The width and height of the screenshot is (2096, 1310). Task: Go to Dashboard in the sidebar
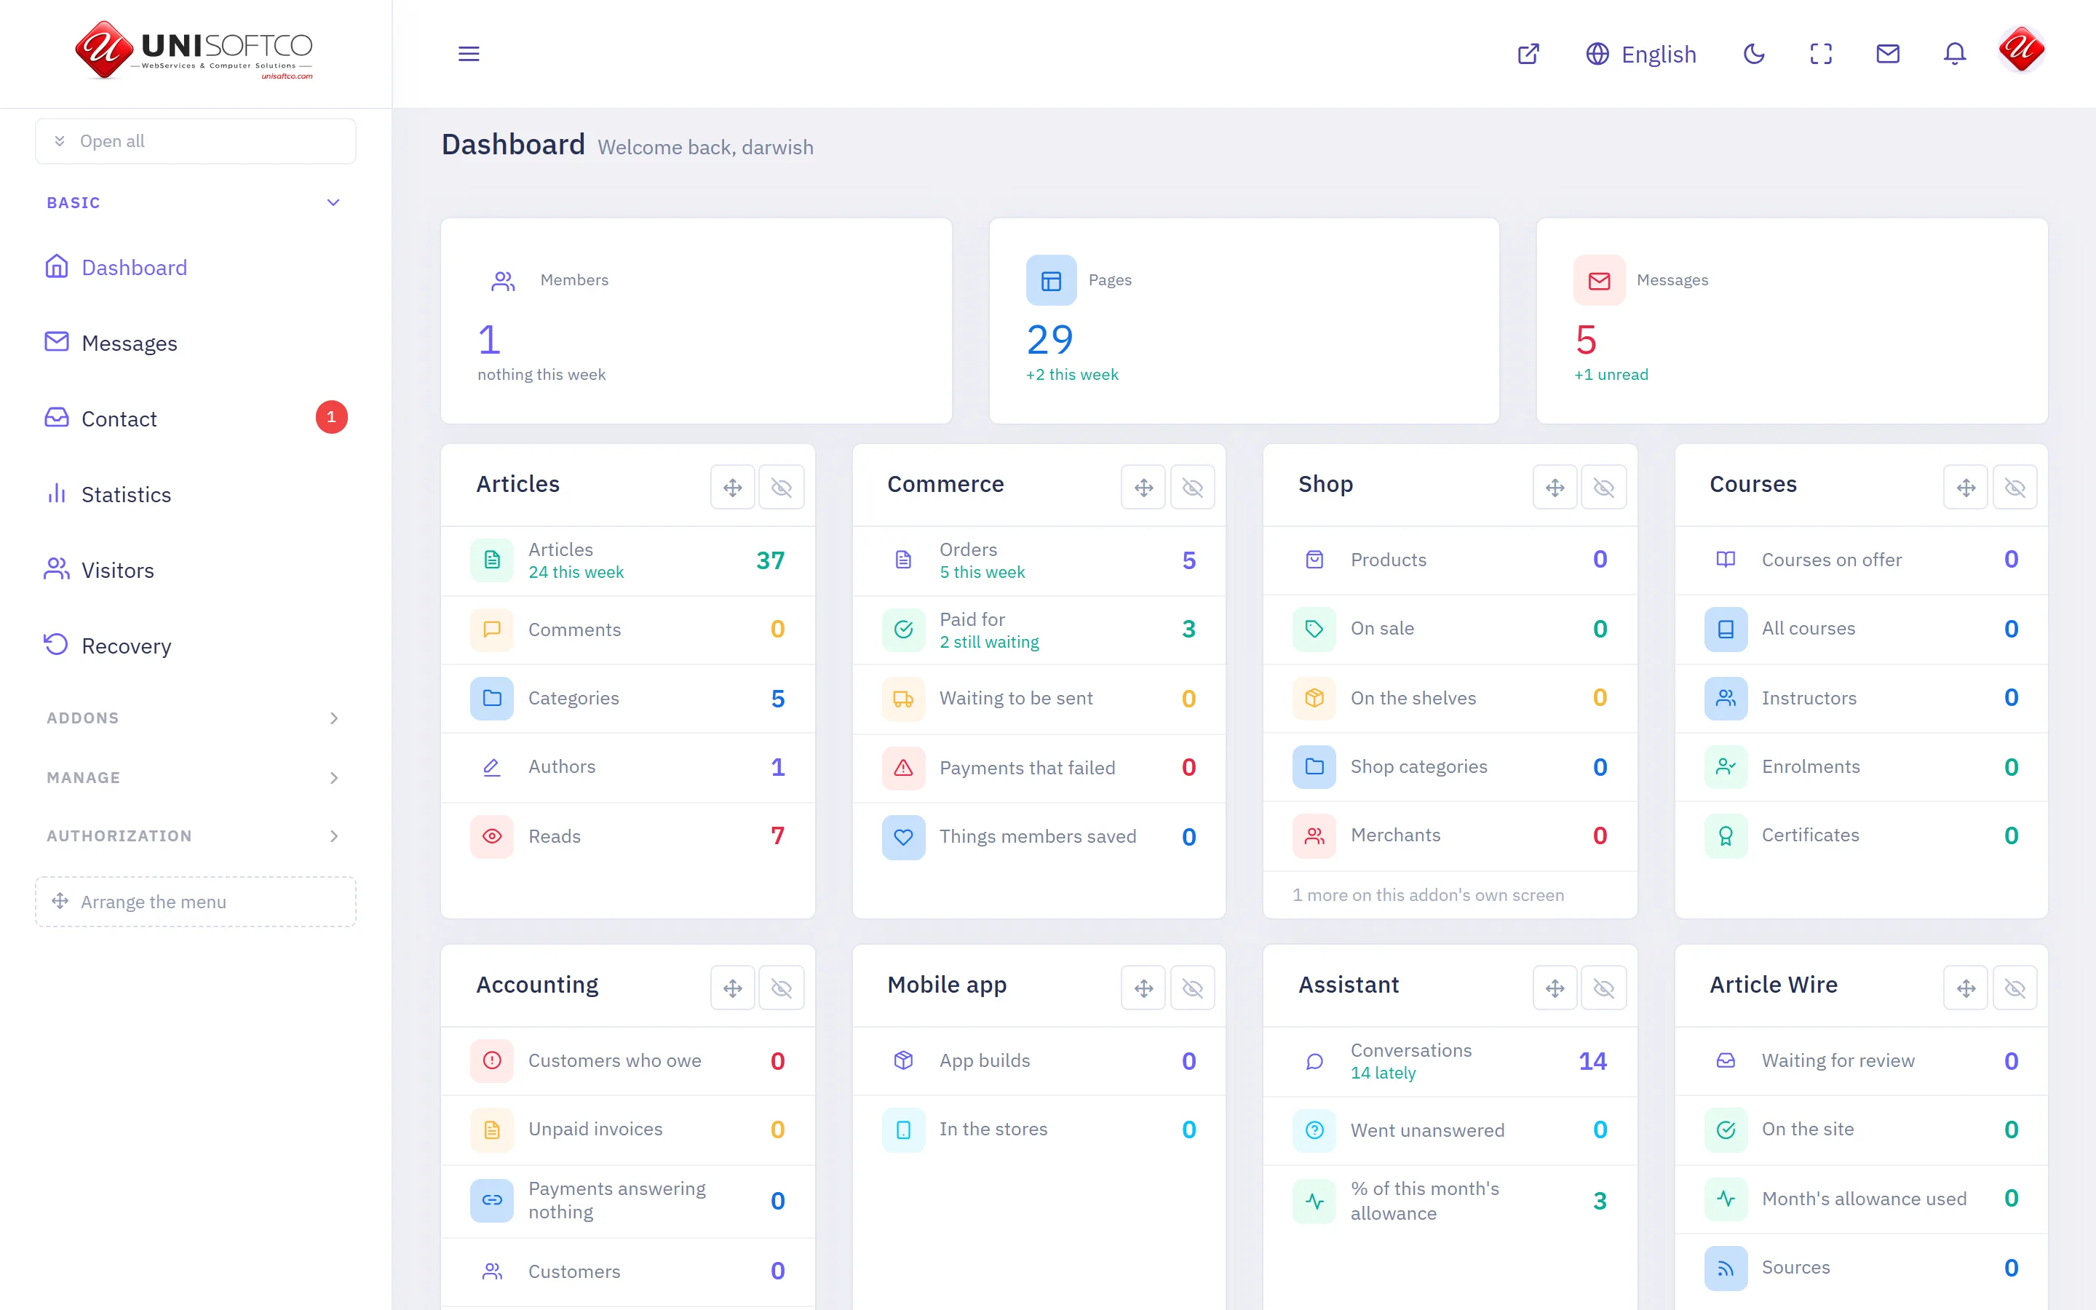pyautogui.click(x=196, y=268)
